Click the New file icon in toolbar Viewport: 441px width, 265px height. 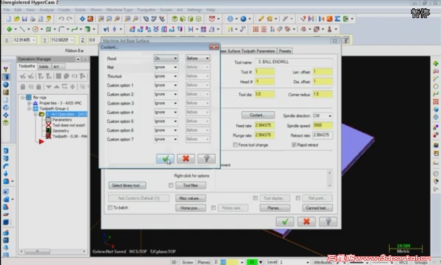point(9,19)
